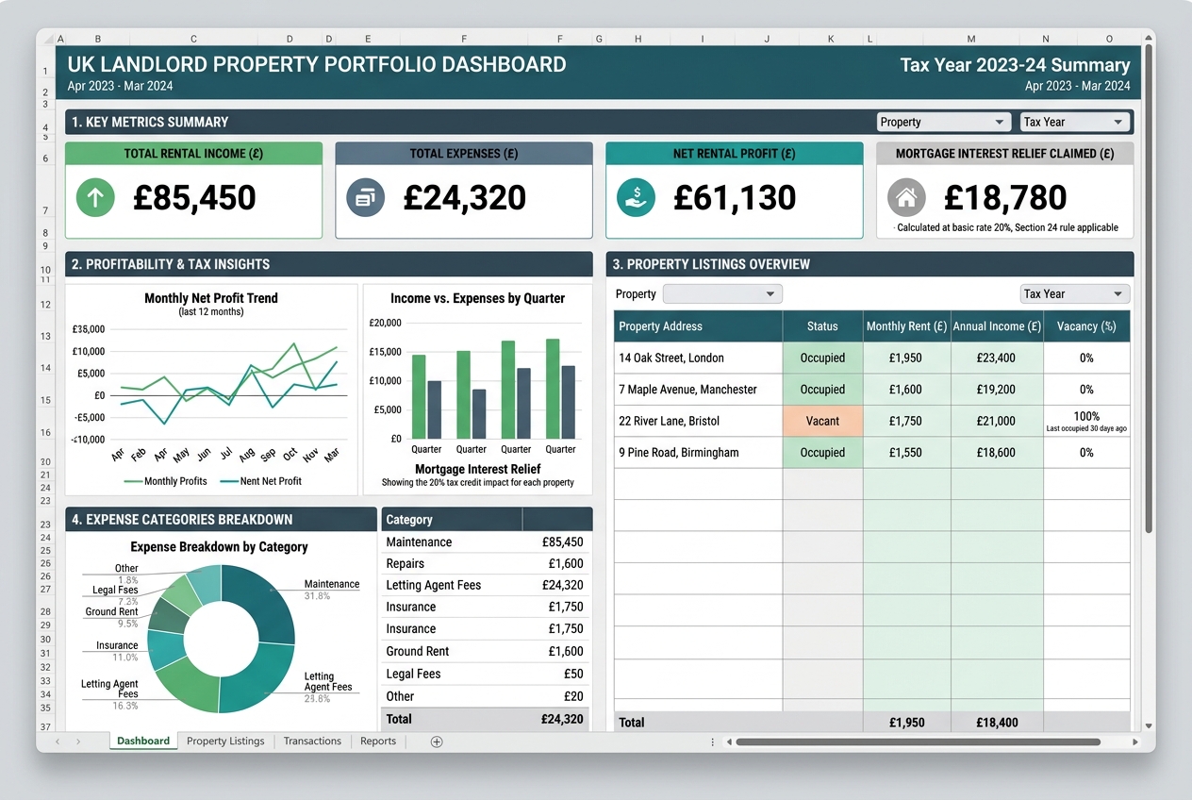Select column M header
The image size is (1192, 800).
coord(970,39)
